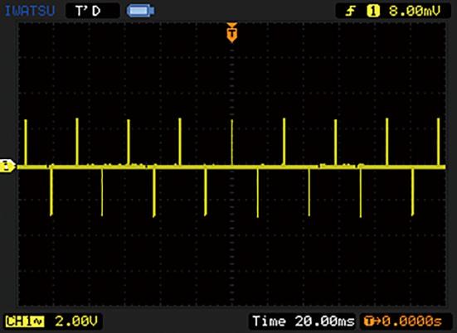The height and width of the screenshot is (333, 457).
Task: Click the yellow baseline trace of the waveform
Action: 231,167
